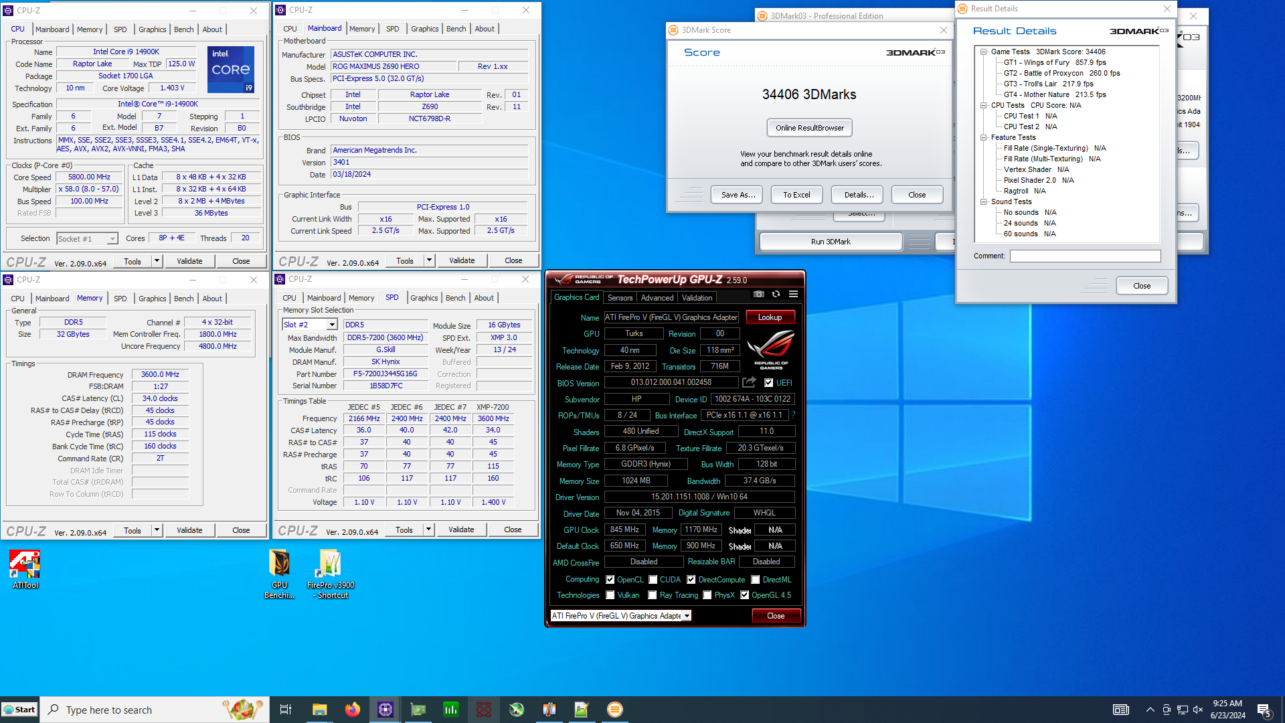Open the GPU-Z graphics adapter dropdown
1285x723 pixels.
(x=687, y=616)
